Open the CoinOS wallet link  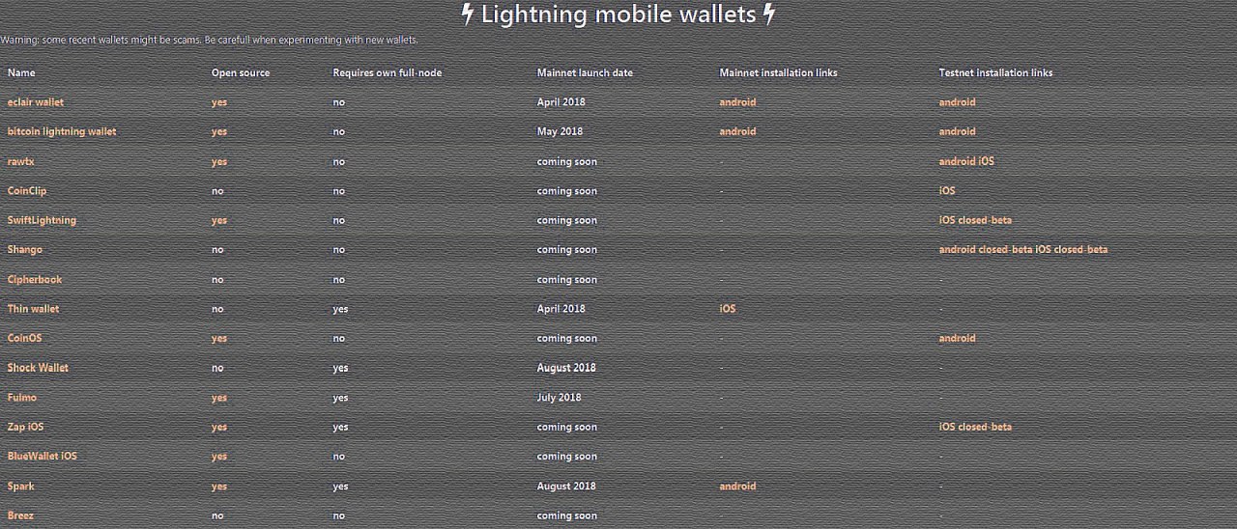[25, 339]
